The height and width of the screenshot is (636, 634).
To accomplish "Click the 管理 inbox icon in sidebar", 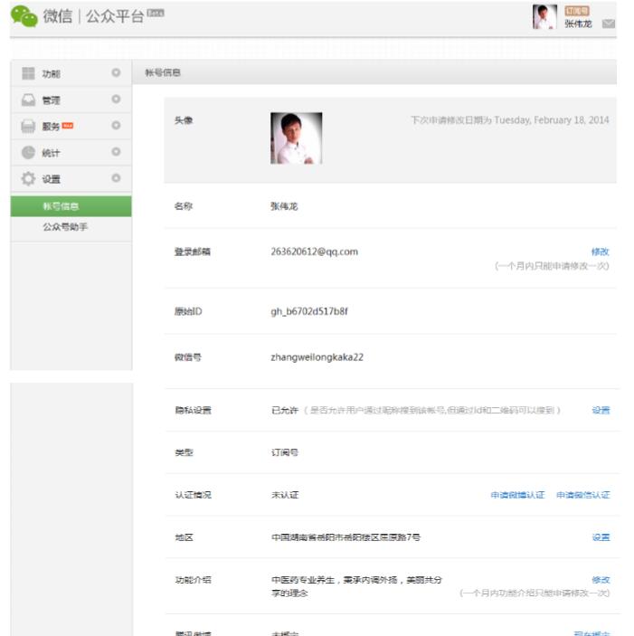I will coord(28,100).
